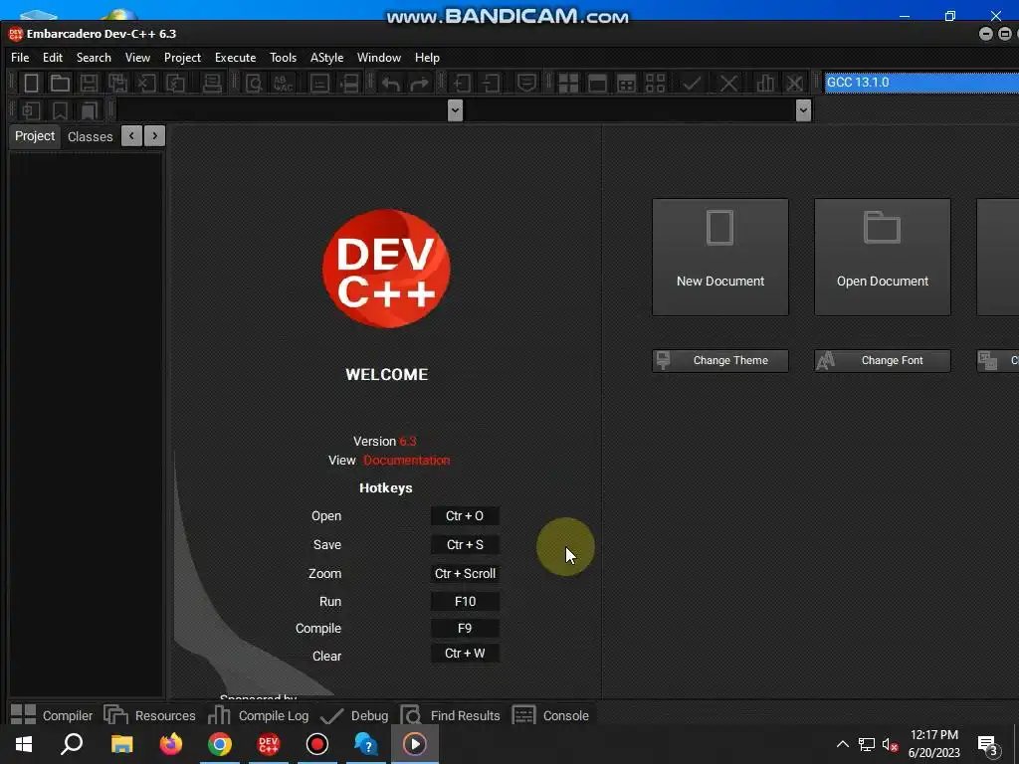Click the left arrow beside Classes tab

132,135
